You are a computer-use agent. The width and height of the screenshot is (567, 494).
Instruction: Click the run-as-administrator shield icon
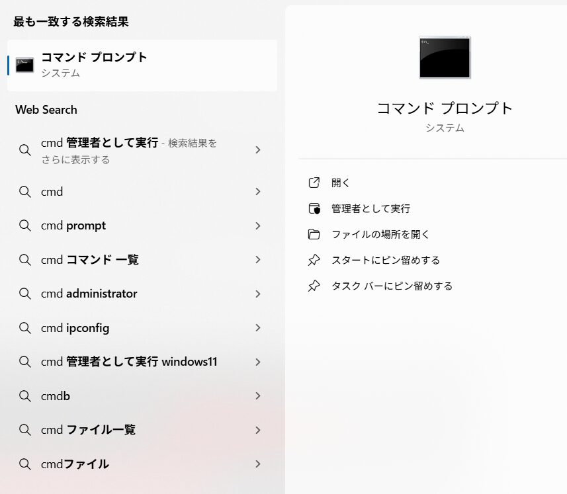click(x=314, y=208)
